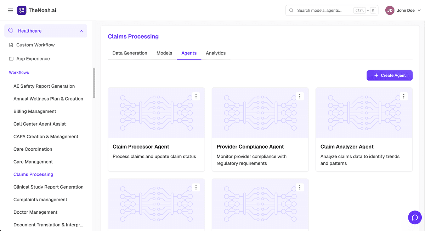The height and width of the screenshot is (231, 425).
Task: Click Provider Compliance Agent card thumbnail
Action: (260, 113)
